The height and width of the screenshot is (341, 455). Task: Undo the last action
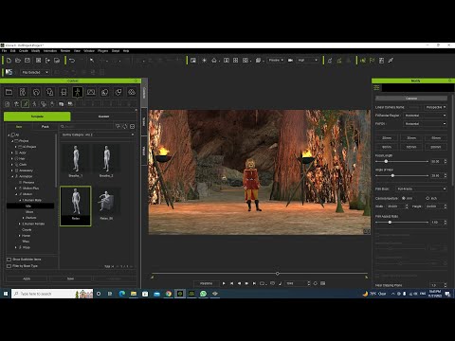coord(72,61)
